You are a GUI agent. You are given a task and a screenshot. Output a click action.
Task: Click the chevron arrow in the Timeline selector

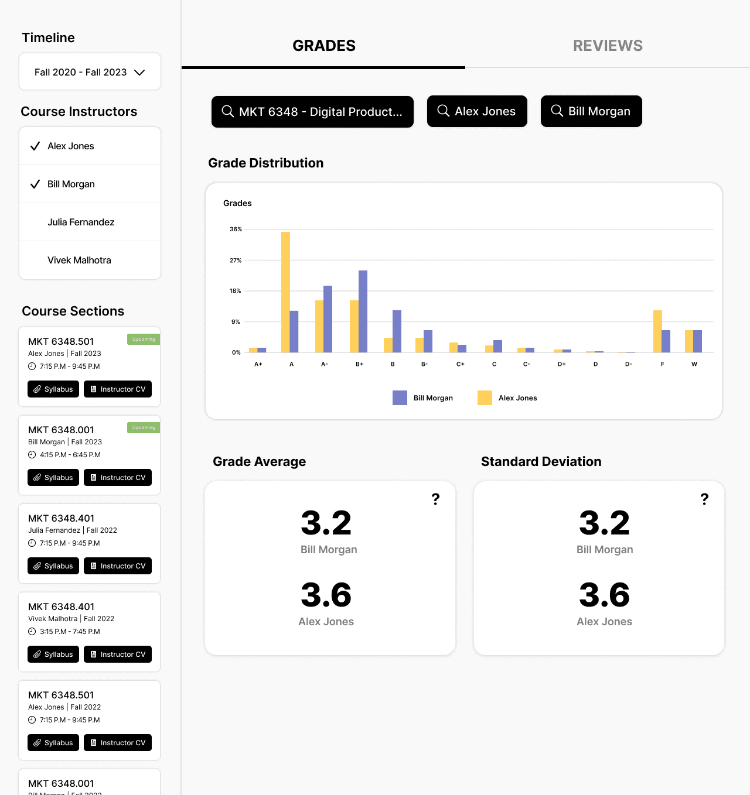[x=139, y=73]
